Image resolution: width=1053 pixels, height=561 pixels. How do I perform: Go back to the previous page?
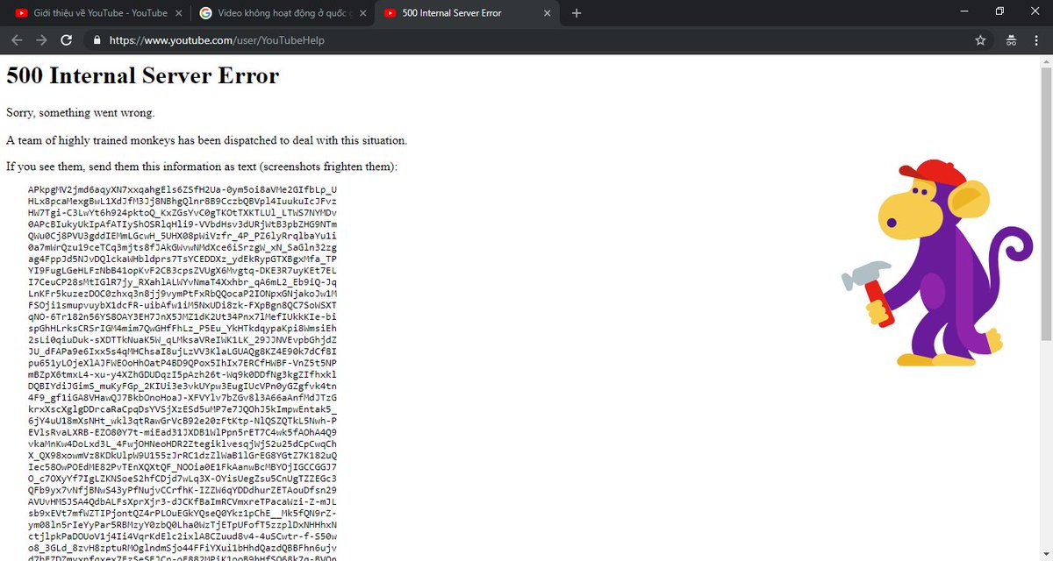point(17,40)
